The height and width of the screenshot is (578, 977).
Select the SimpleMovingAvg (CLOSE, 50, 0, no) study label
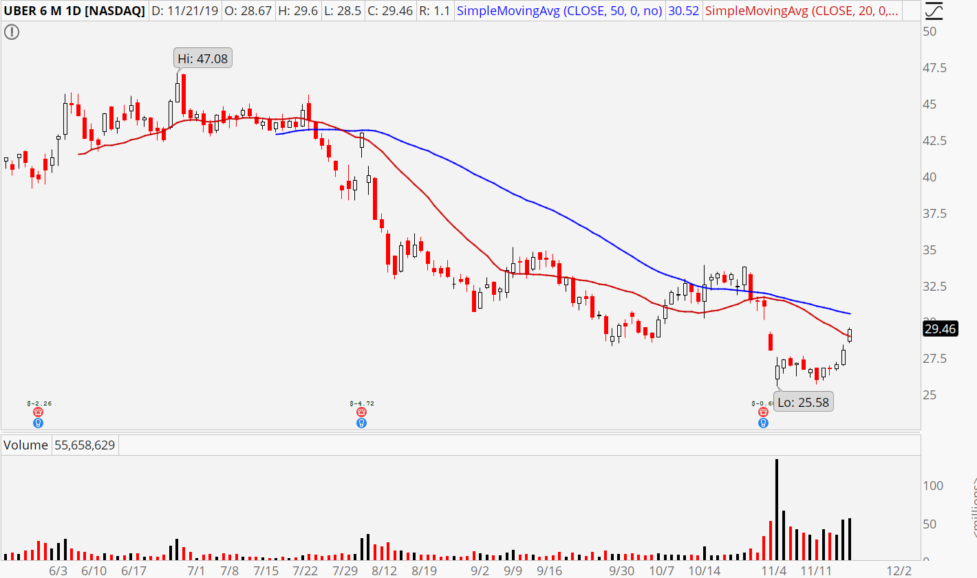(x=559, y=11)
